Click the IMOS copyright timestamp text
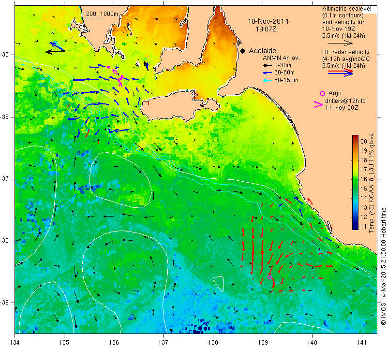 (383, 266)
